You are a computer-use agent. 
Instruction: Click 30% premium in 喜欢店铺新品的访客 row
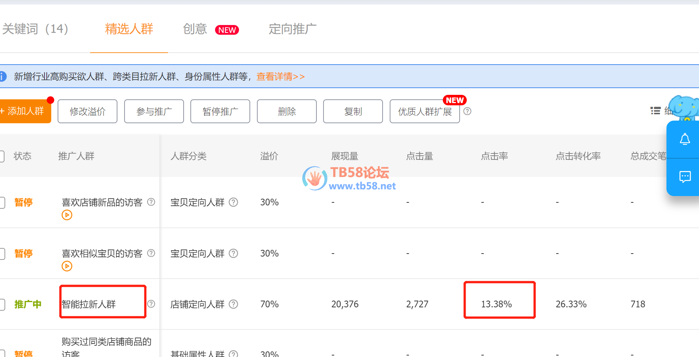pos(269,202)
